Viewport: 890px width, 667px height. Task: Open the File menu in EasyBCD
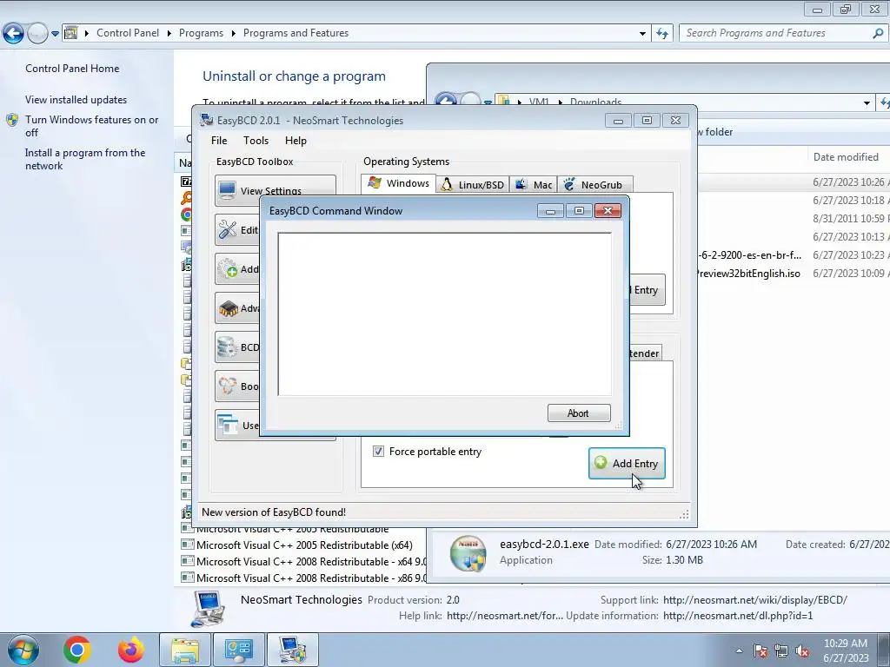(x=219, y=141)
